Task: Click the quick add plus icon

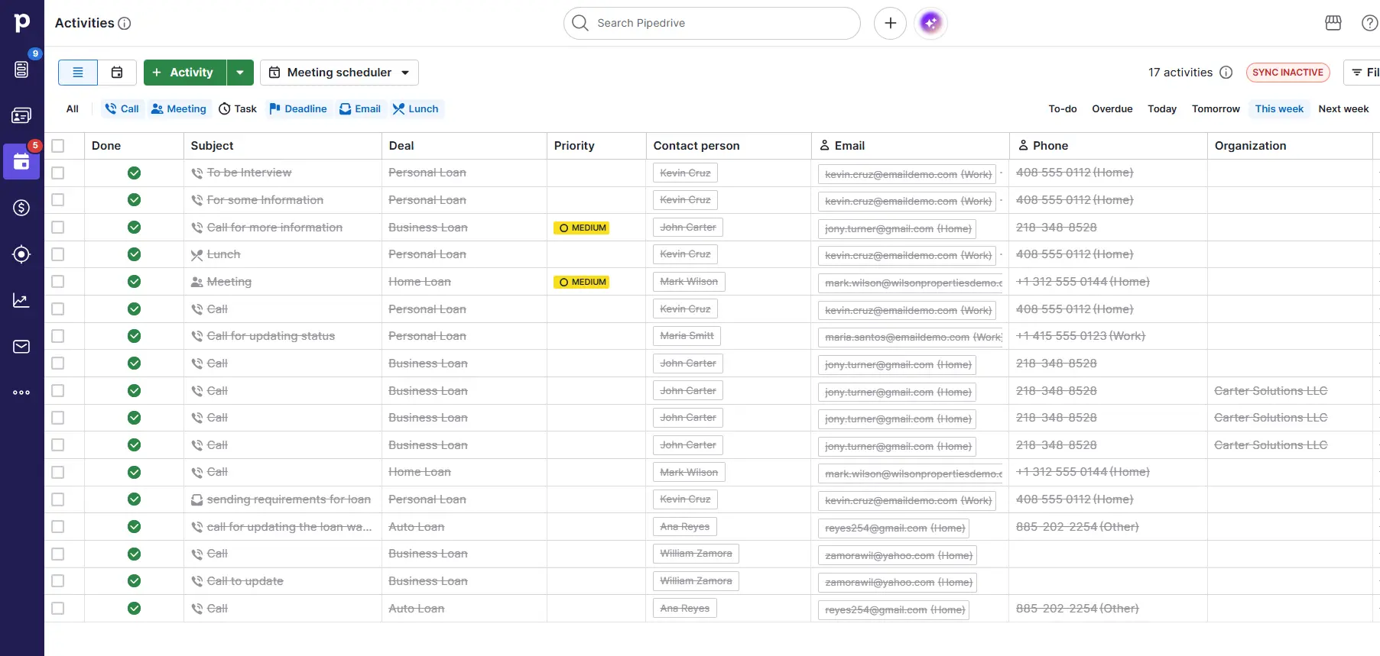Action: pyautogui.click(x=890, y=23)
